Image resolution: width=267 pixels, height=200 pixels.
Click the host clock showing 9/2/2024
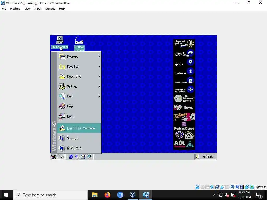tap(245, 195)
